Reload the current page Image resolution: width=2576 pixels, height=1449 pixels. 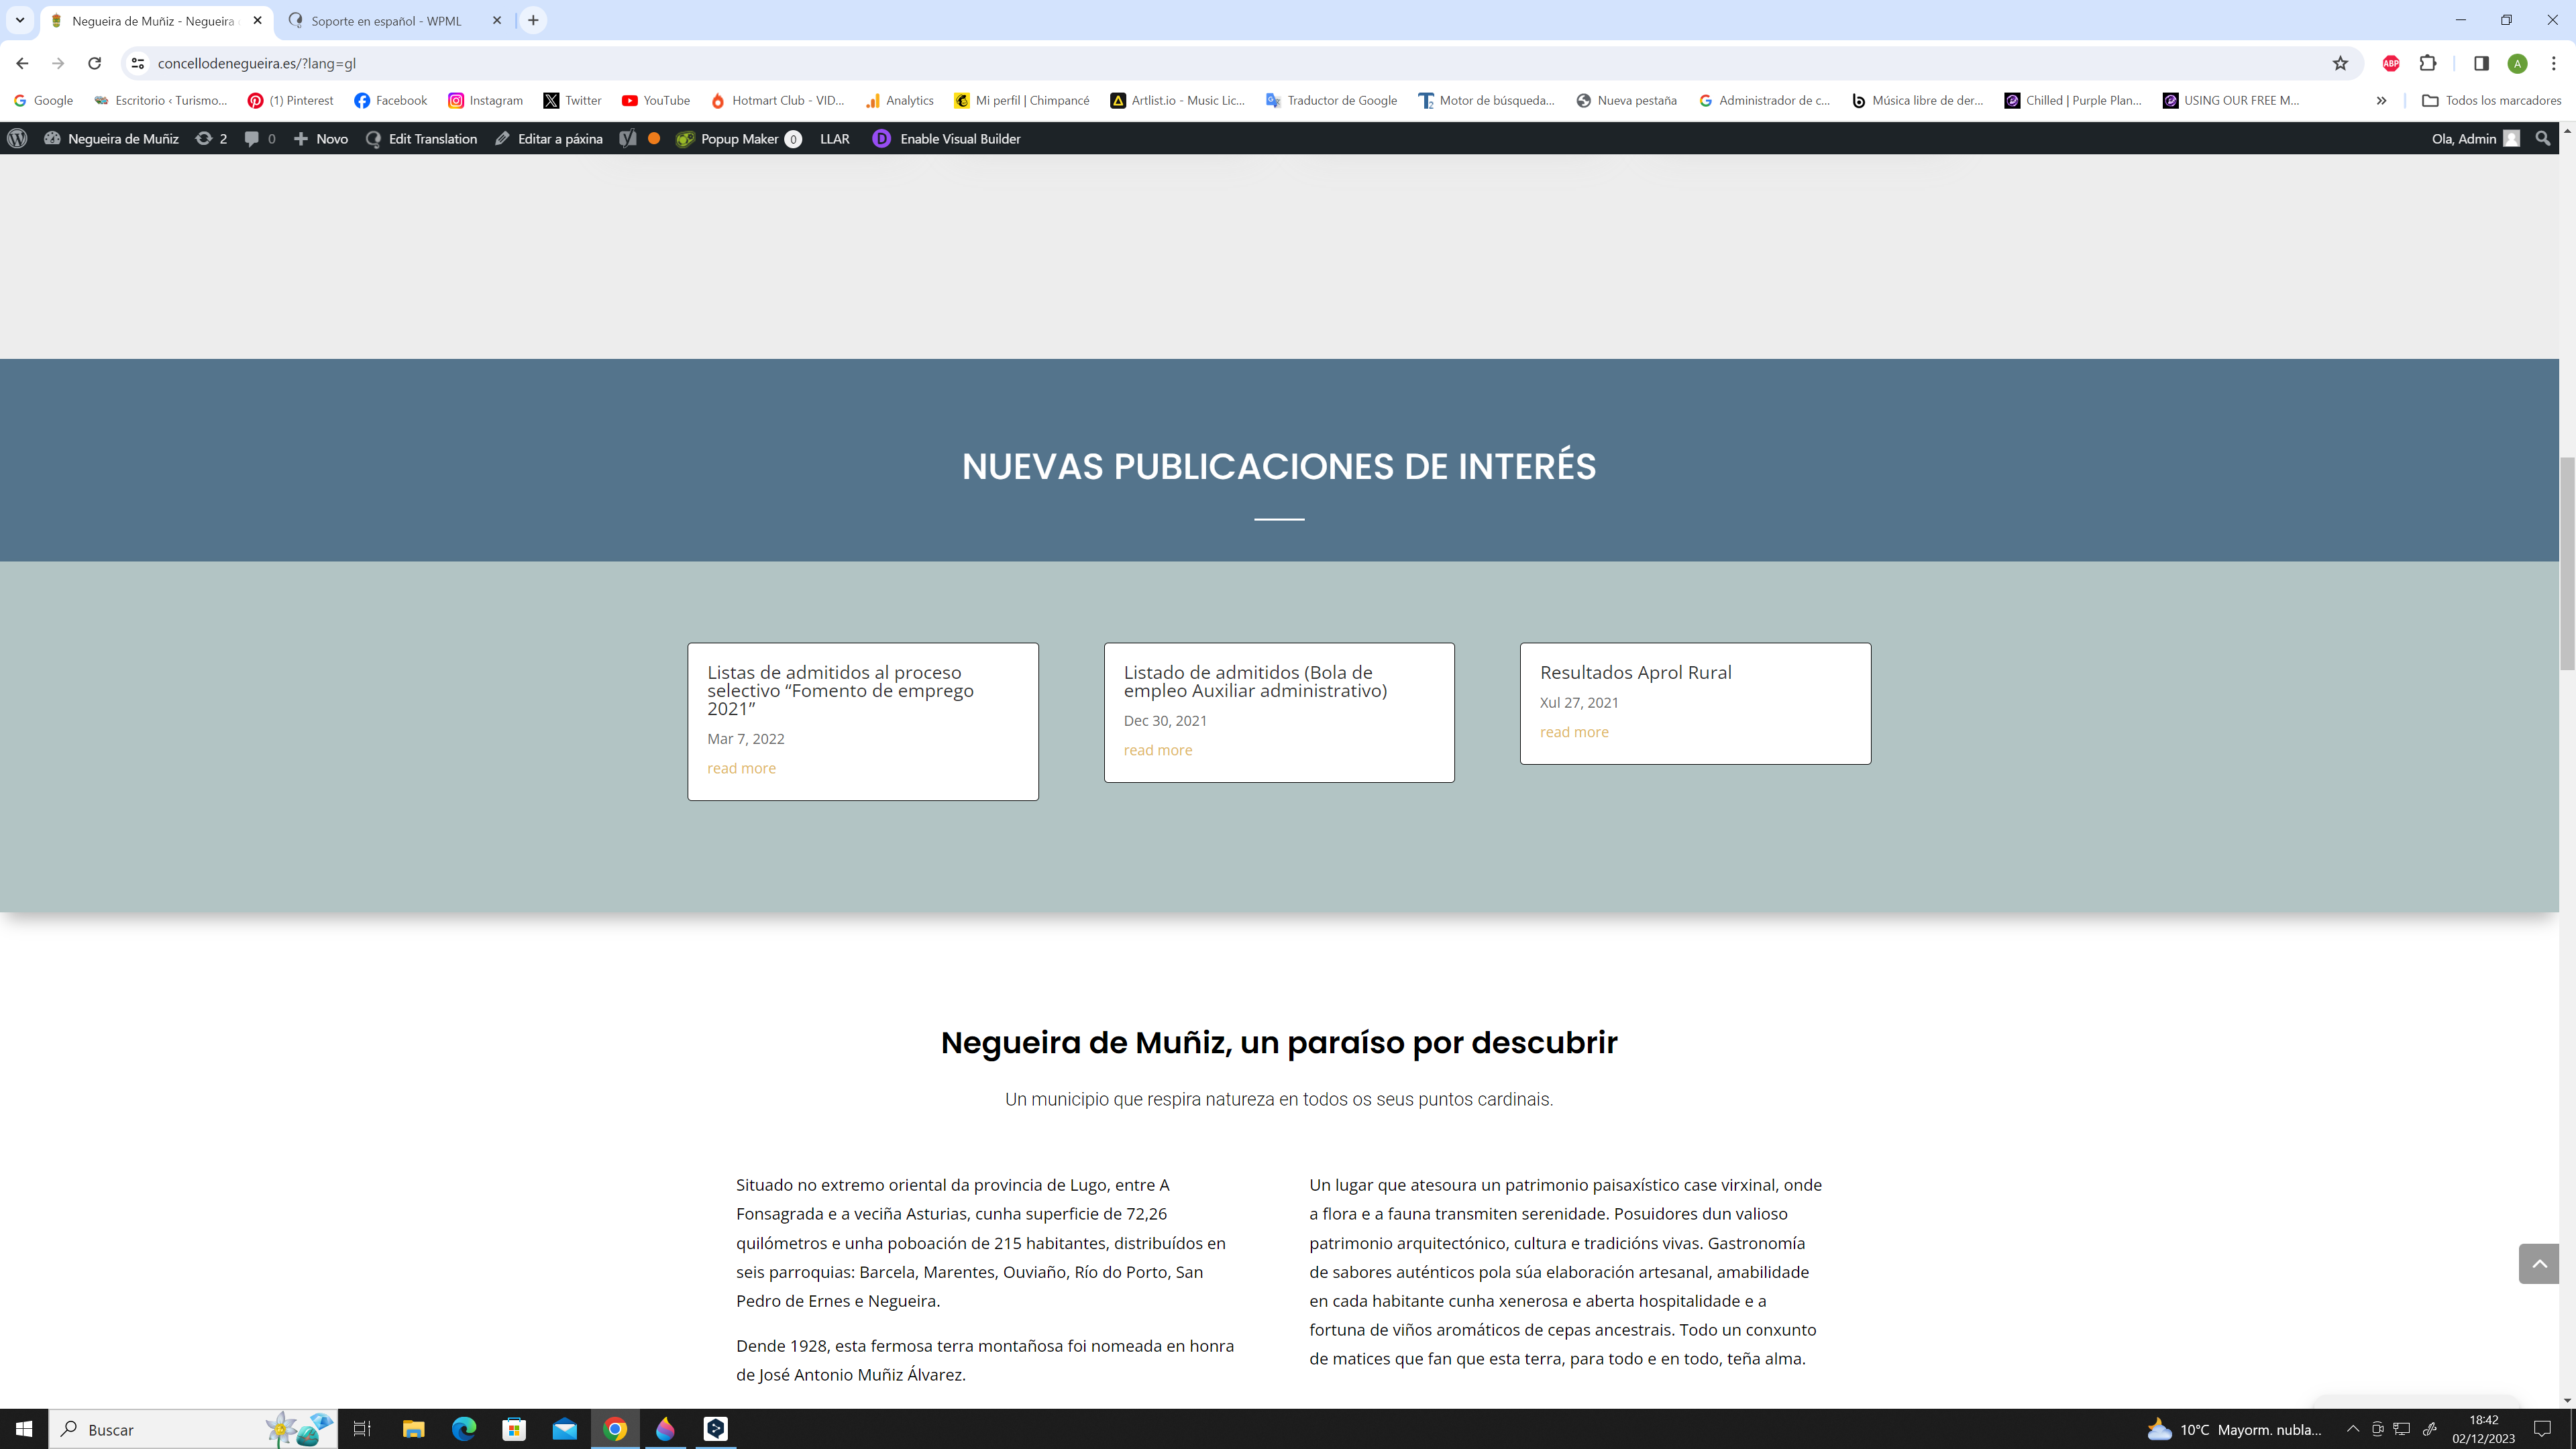(94, 63)
